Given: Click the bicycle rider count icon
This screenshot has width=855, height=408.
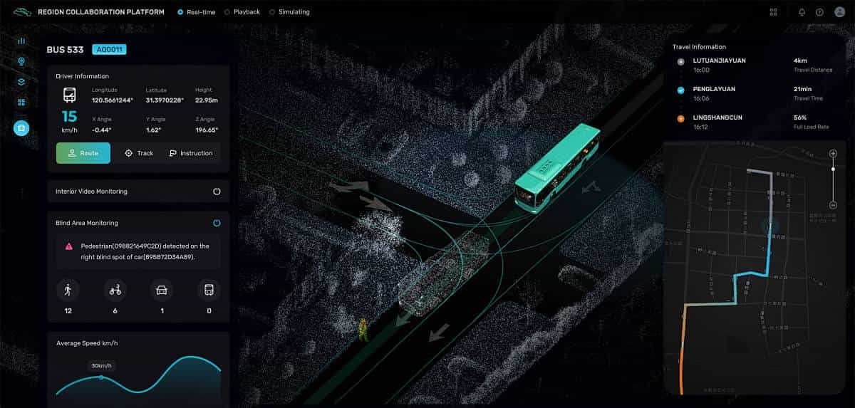Looking at the screenshot, I should 115,290.
